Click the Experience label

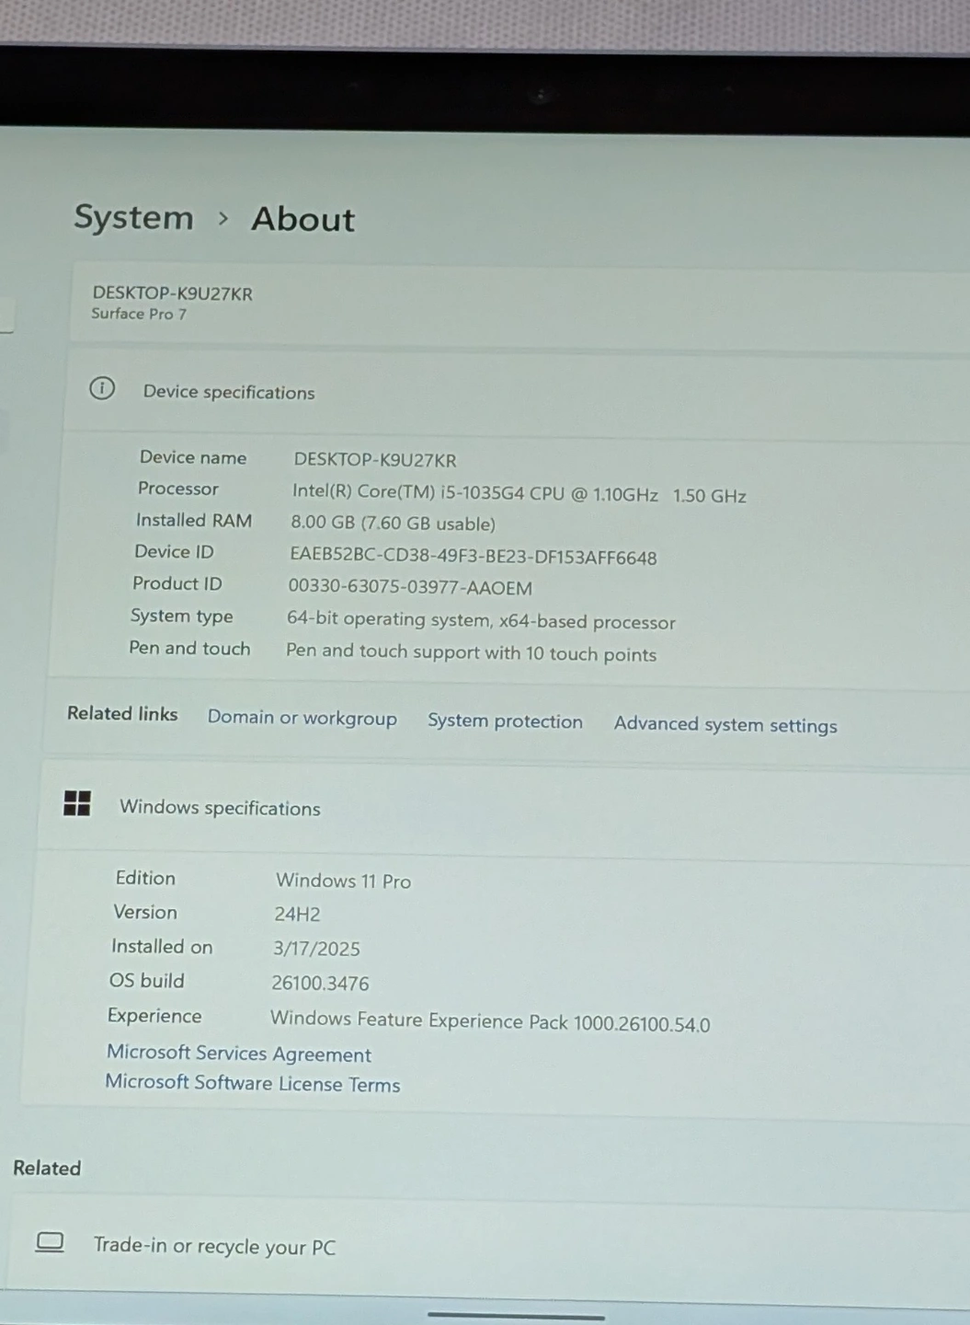(x=154, y=1016)
